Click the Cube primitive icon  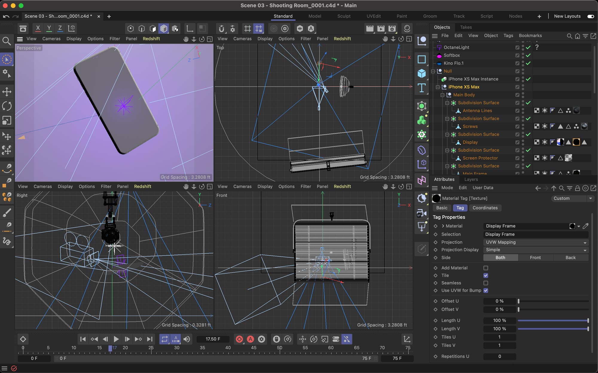pos(422,73)
